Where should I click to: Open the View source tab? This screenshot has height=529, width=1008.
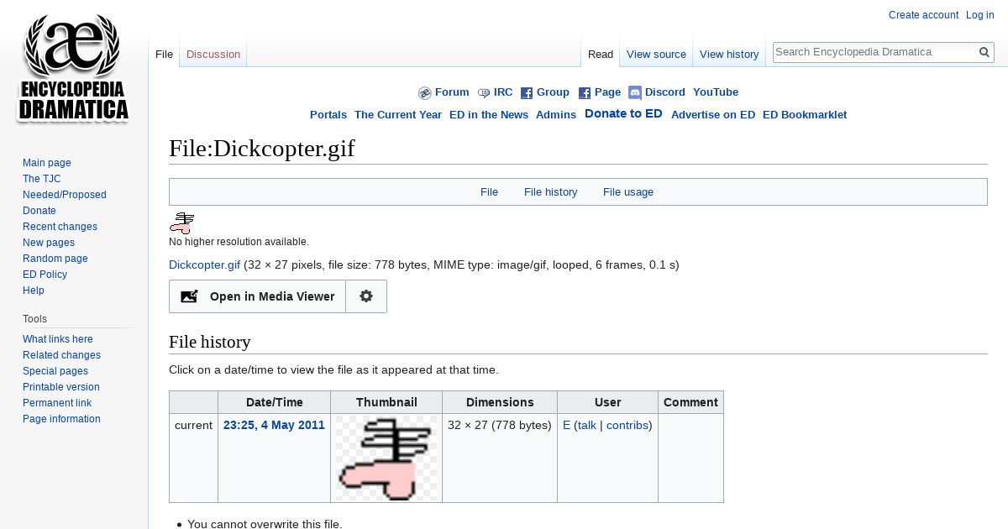pyautogui.click(x=656, y=55)
